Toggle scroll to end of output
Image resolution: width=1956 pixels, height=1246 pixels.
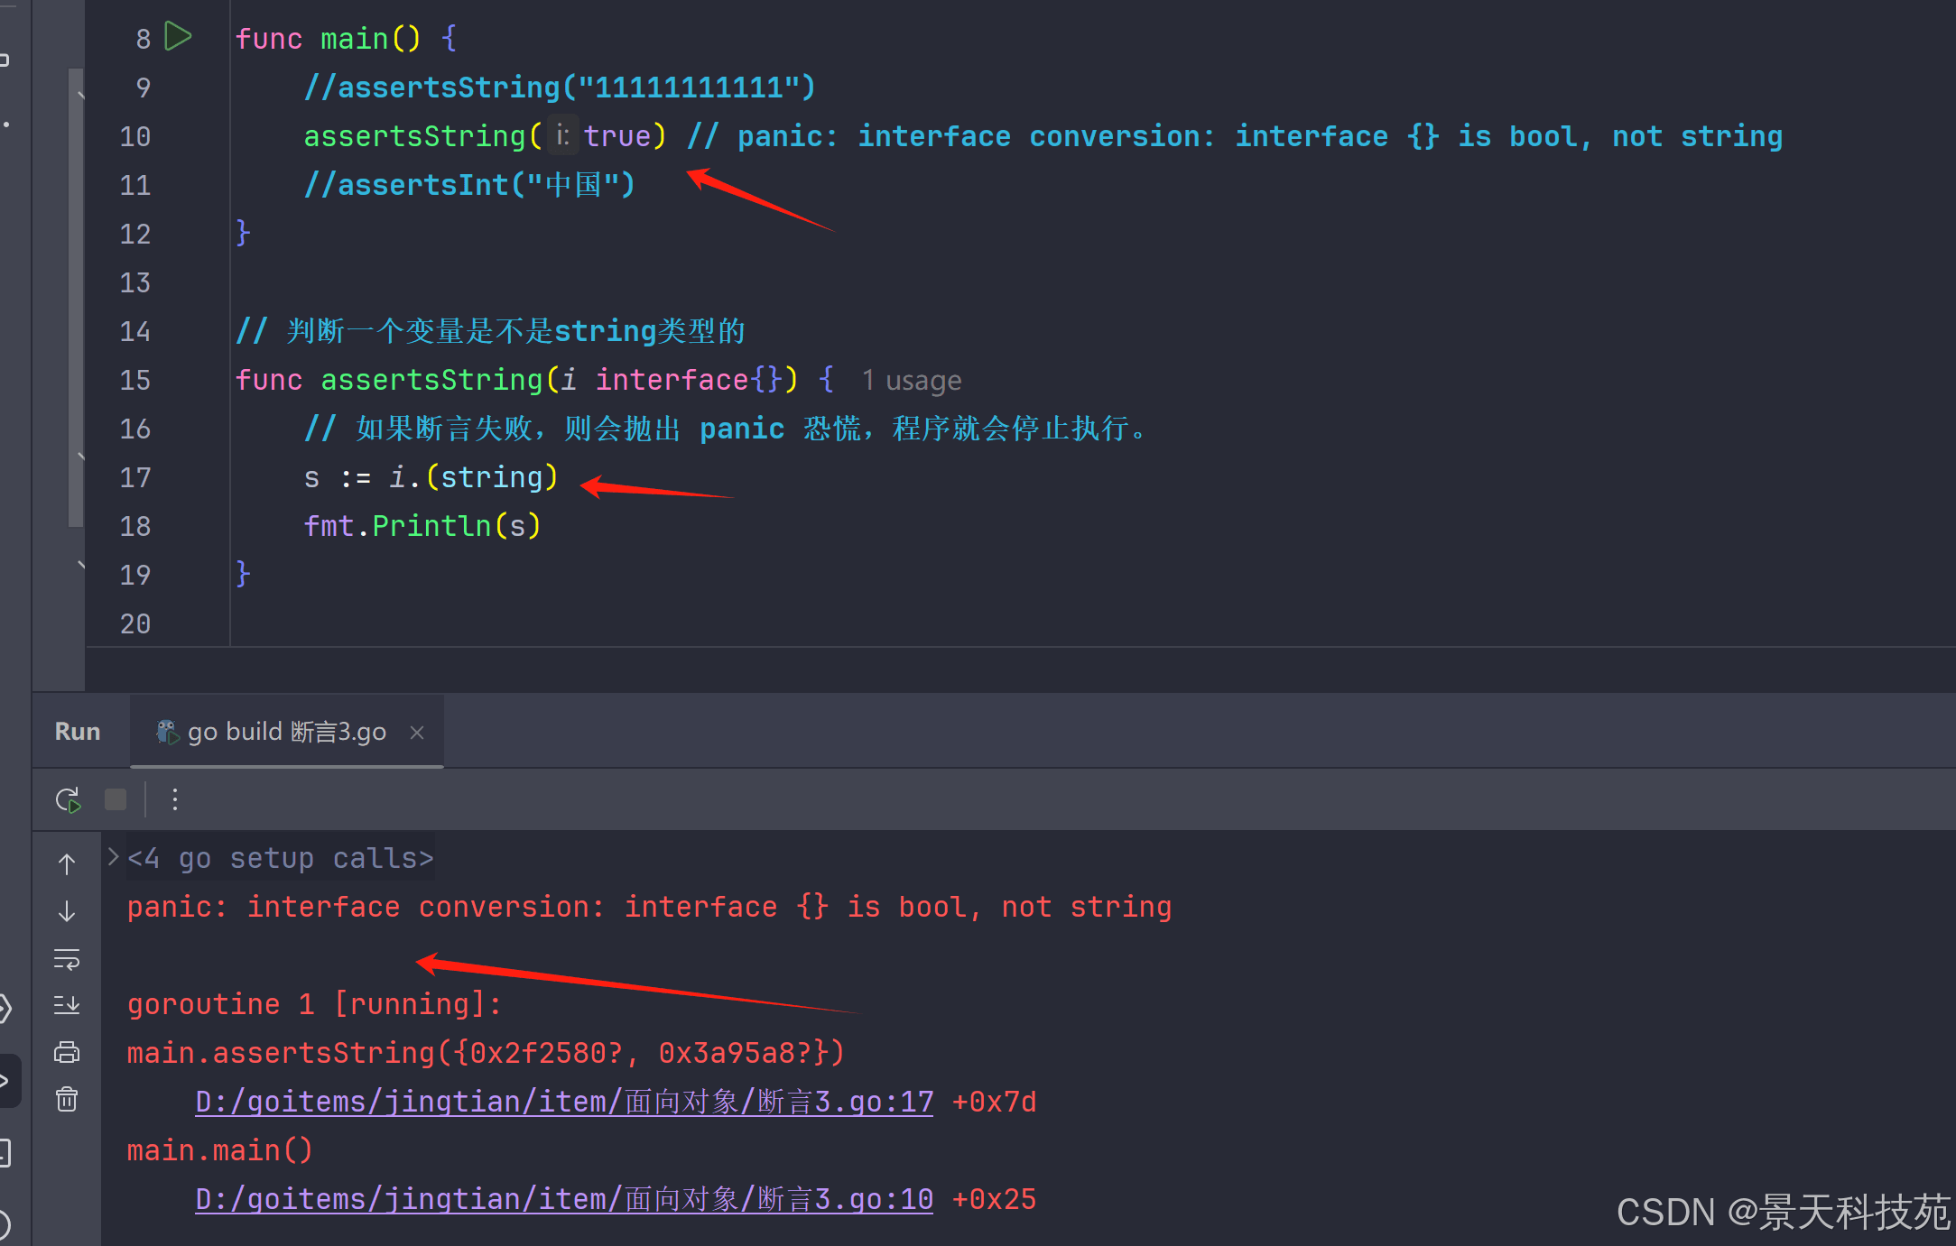click(x=67, y=1005)
